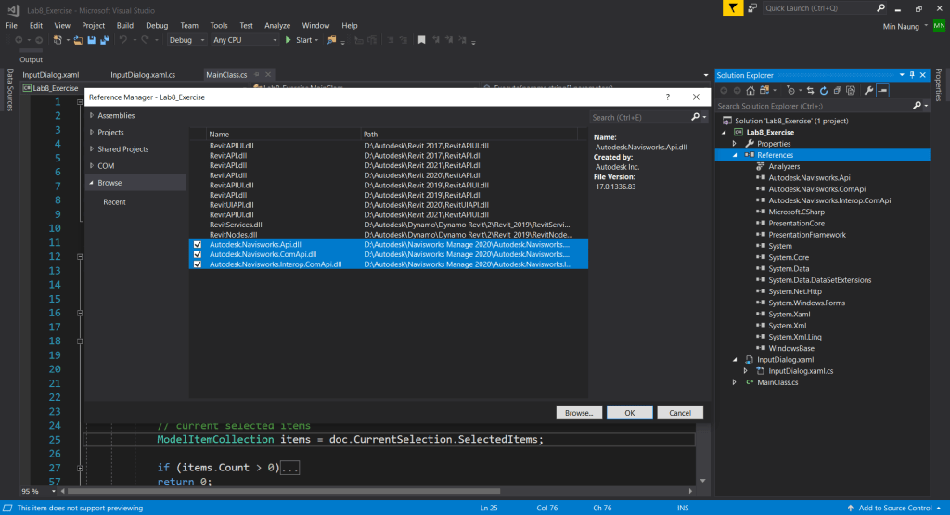The image size is (950, 515).
Task: Click the Browse... button
Action: pos(580,412)
